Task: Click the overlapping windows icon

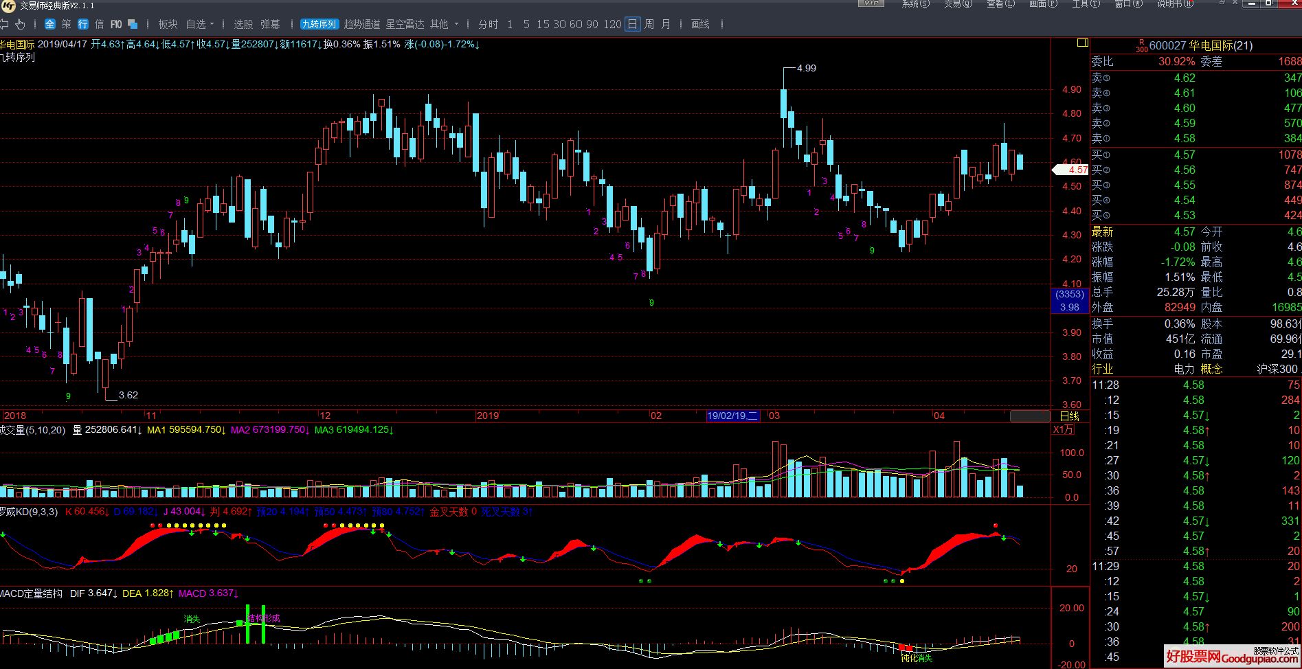Action: (x=133, y=24)
